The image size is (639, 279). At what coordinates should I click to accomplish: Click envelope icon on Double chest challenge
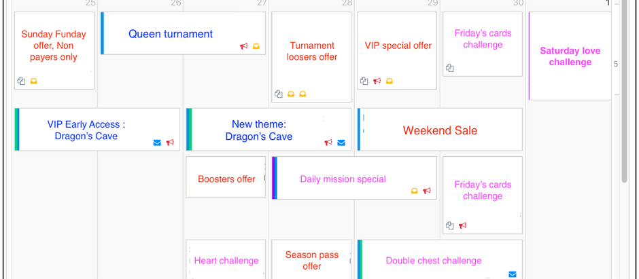pos(513,274)
